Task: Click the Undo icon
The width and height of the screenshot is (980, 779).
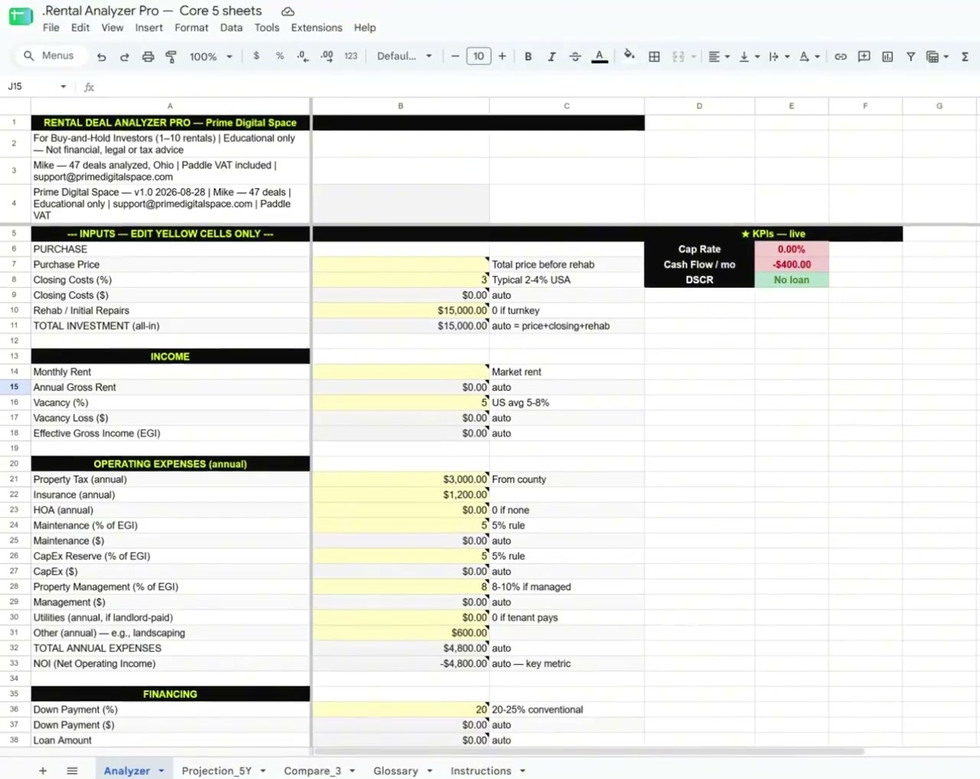Action: point(101,57)
